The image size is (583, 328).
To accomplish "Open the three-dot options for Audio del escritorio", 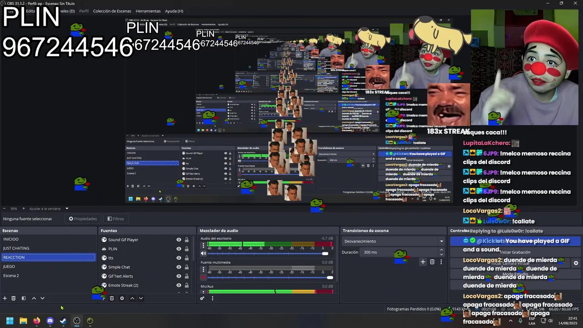I will 203,246.
